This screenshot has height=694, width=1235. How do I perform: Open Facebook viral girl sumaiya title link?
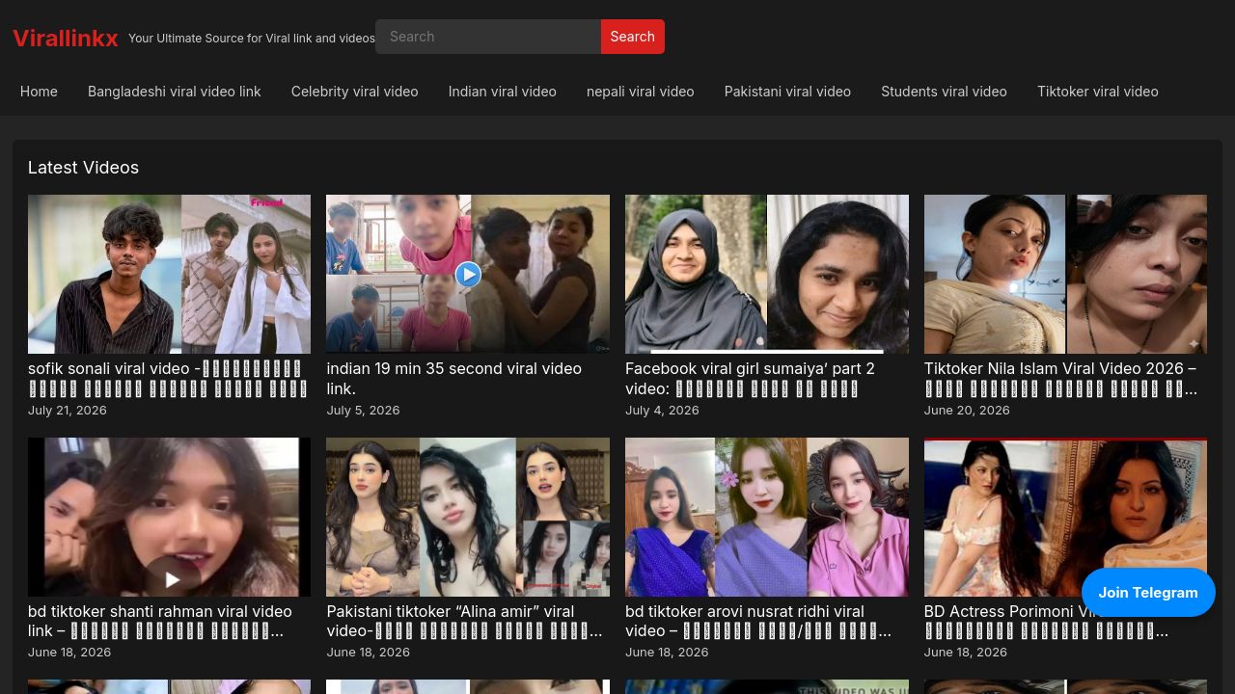coord(751,379)
